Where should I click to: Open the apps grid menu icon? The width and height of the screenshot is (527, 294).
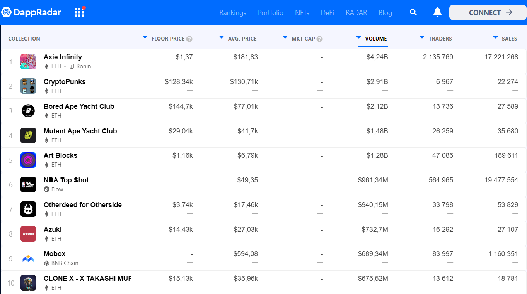pyautogui.click(x=79, y=12)
